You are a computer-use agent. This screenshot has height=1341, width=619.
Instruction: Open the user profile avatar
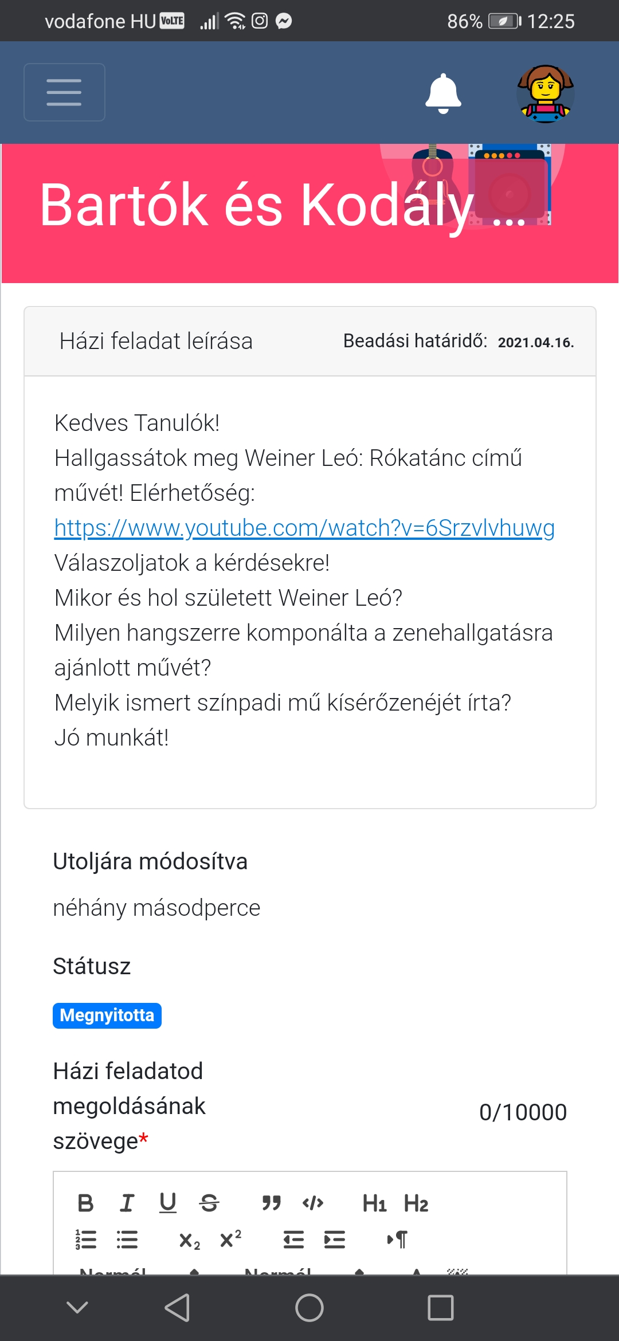pyautogui.click(x=545, y=93)
